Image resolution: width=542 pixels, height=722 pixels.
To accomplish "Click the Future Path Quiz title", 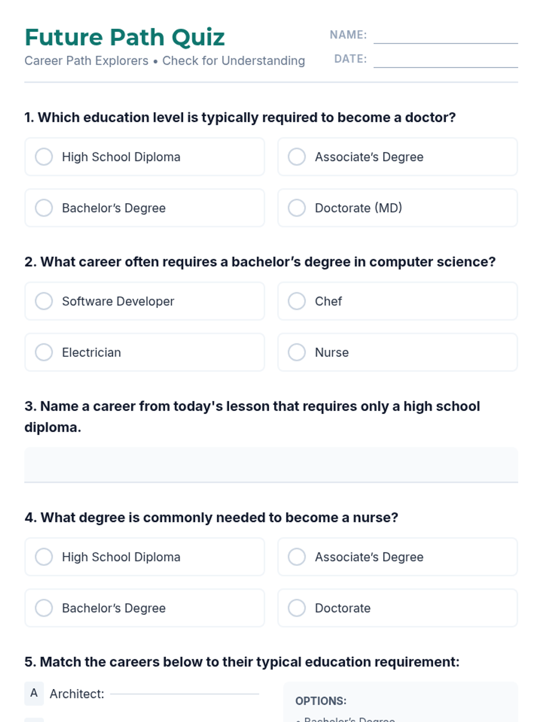I will (125, 37).
